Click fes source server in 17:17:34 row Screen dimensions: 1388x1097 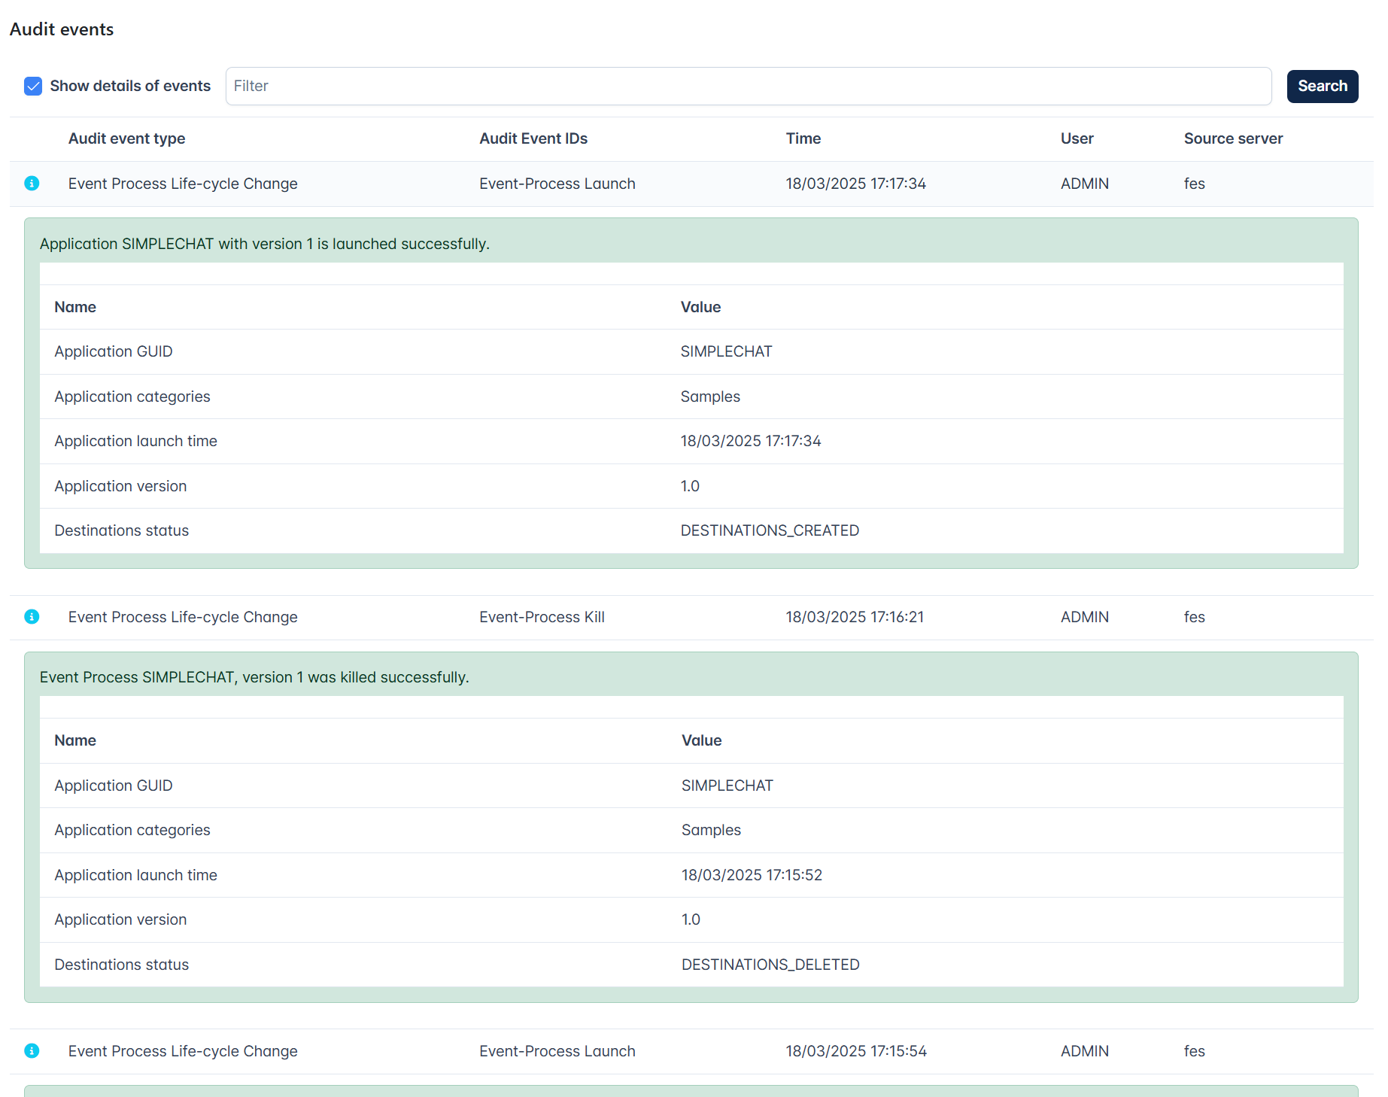[x=1194, y=184]
